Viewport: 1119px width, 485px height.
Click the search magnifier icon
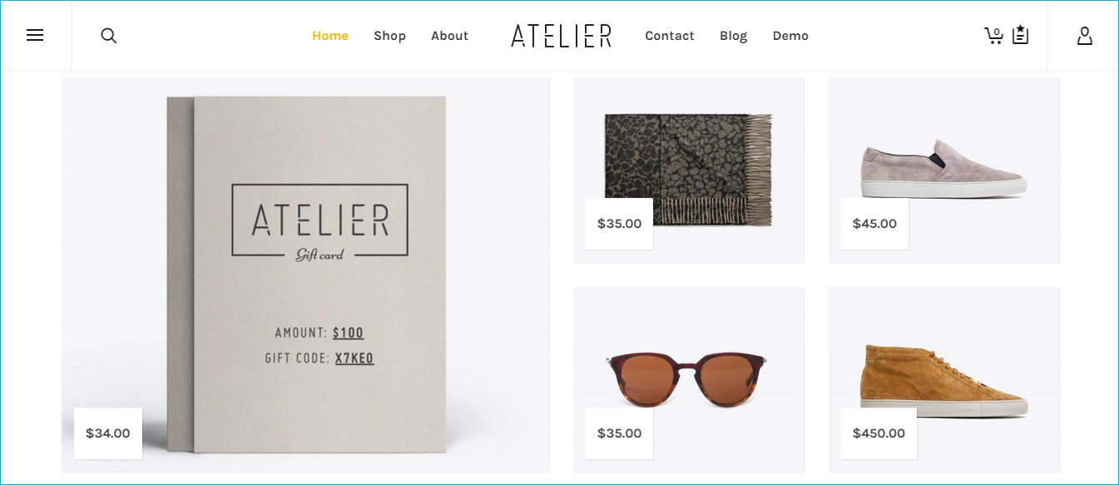pyautogui.click(x=108, y=36)
